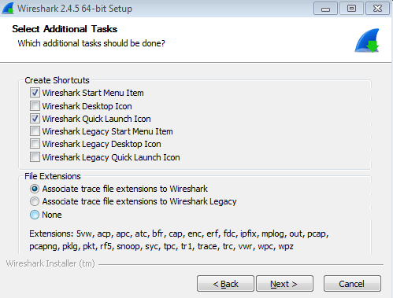Uncheck Wireshark Quick Launch Icon option

pyautogui.click(x=35, y=119)
